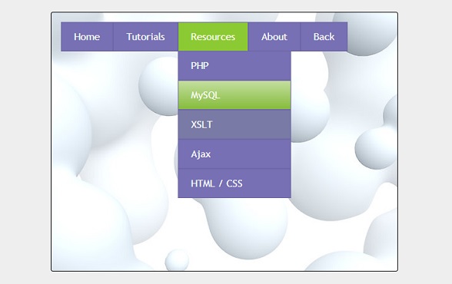The height and width of the screenshot is (284, 452).
Task: Click the Home link in navigation bar
Action: pyautogui.click(x=87, y=37)
